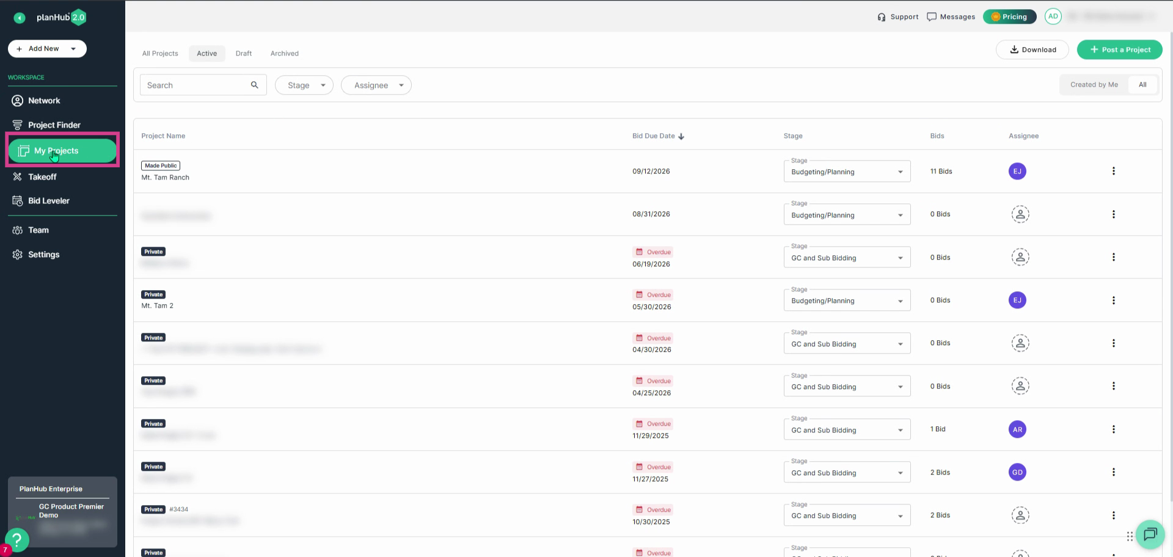Open more options for 08/31/2026 project

tap(1114, 214)
